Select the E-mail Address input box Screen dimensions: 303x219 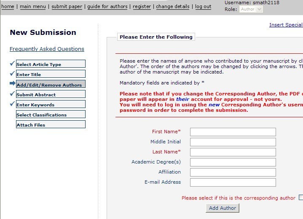[233, 182]
